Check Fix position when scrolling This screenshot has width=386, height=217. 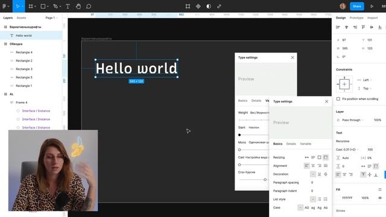(338, 99)
